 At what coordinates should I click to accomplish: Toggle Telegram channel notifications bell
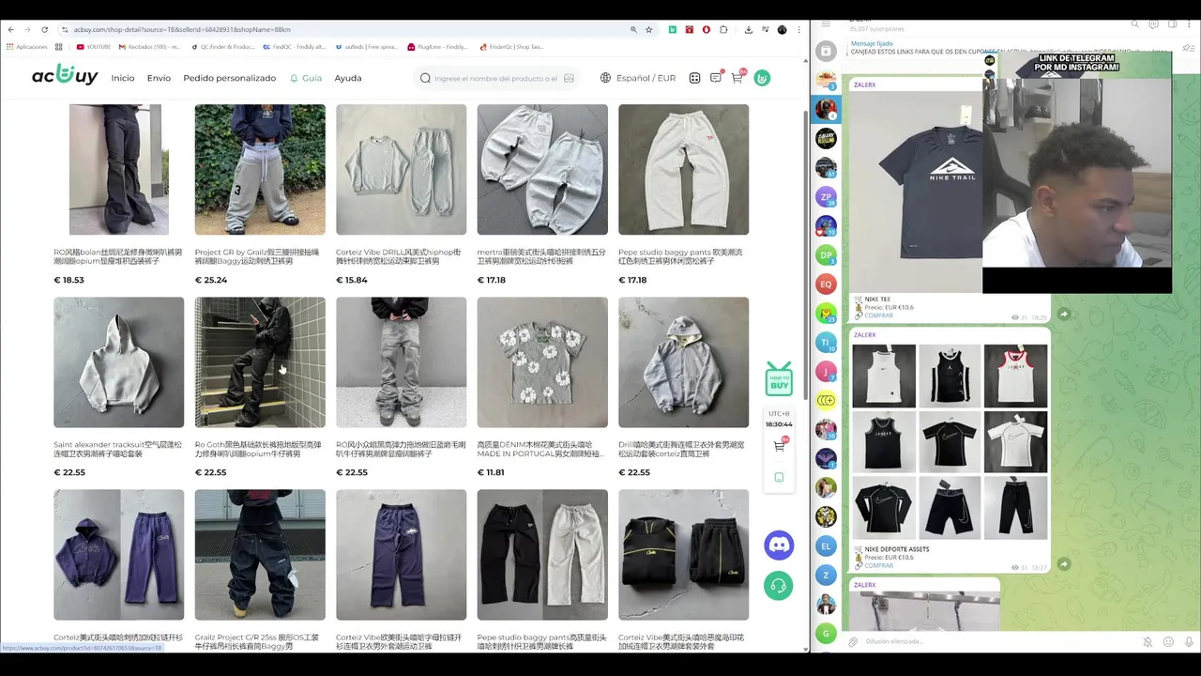tap(1148, 642)
